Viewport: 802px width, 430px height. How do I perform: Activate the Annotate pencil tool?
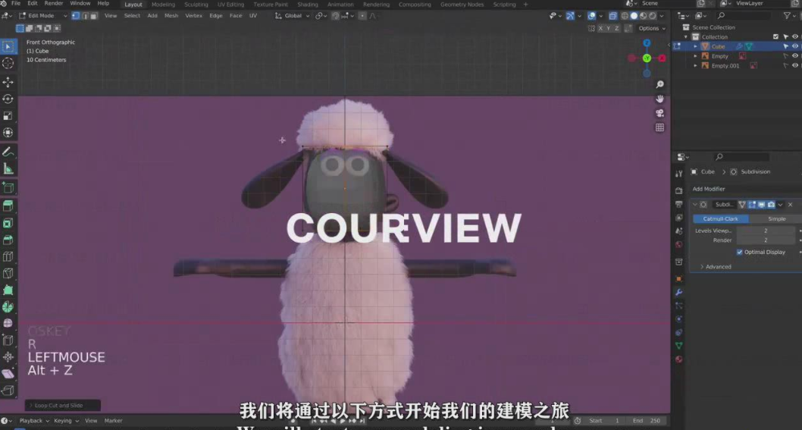click(8, 152)
